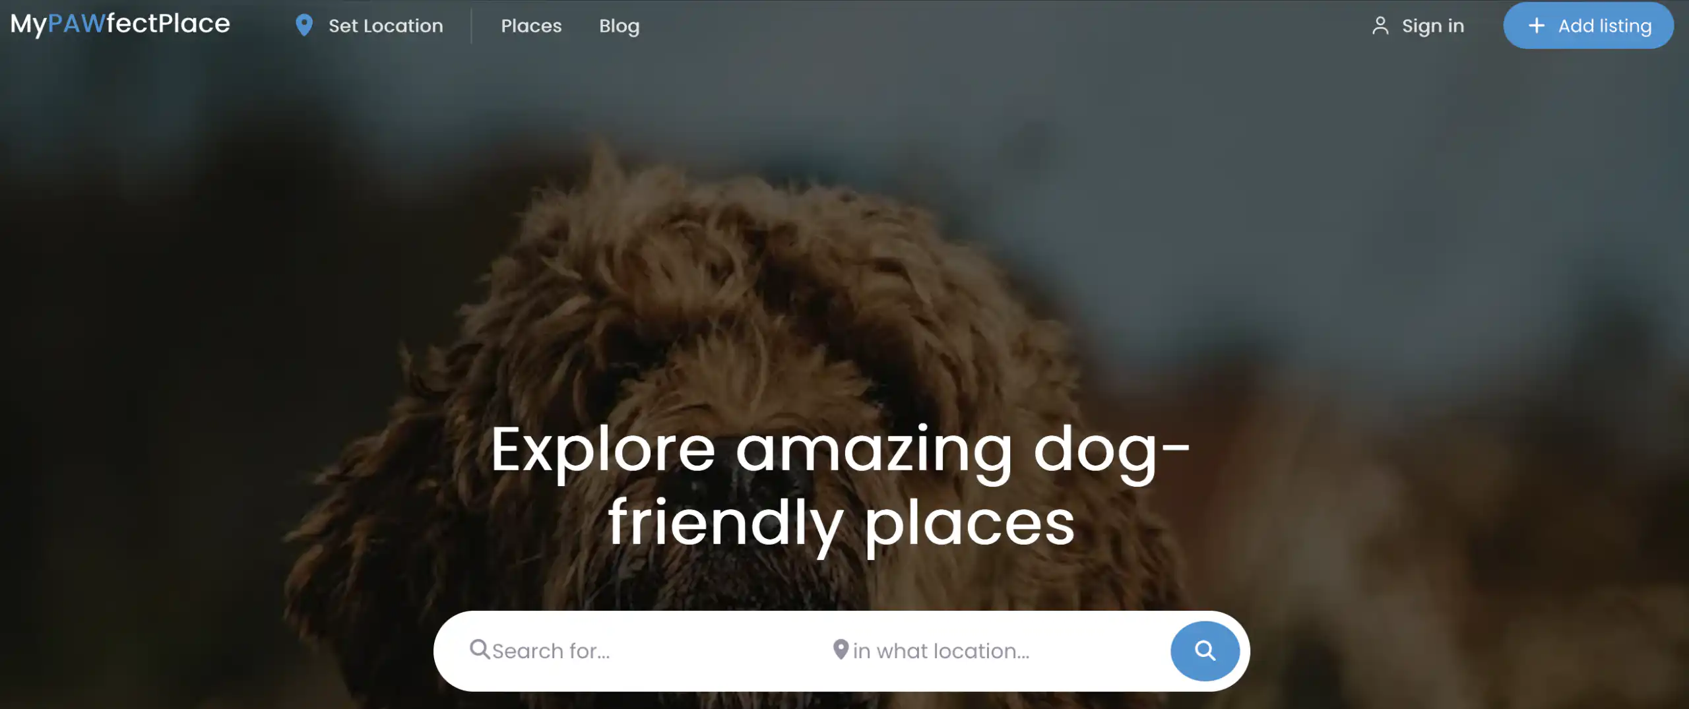Viewport: 1689px width, 709px height.
Task: Open the Places menu item
Action: click(x=531, y=26)
